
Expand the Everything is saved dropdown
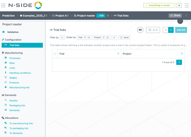click(x=173, y=5)
